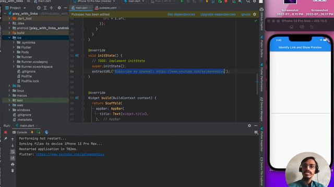Select the test folder in tree
This screenshot has width=334, height=187.
(20, 100)
